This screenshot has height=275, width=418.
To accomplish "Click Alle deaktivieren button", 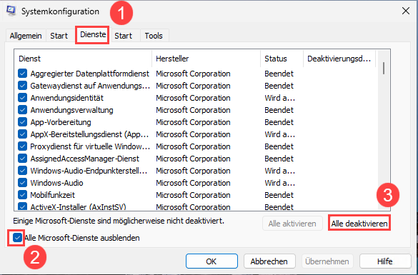I will tap(359, 224).
